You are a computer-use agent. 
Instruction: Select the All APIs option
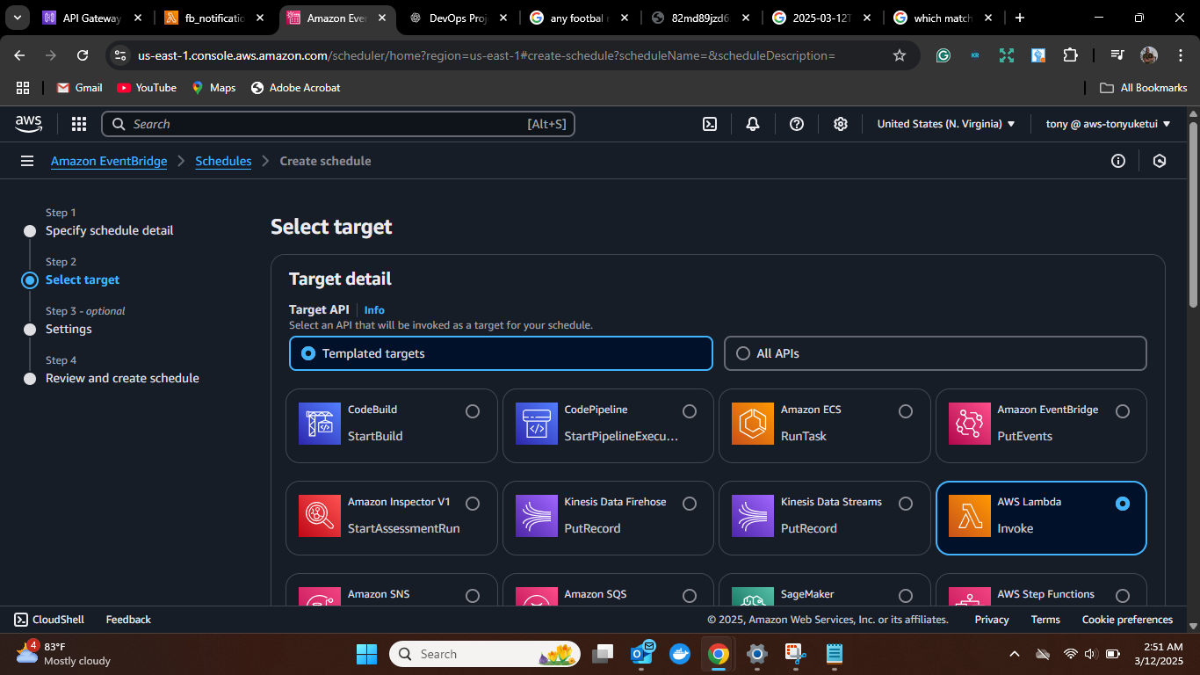coord(936,353)
